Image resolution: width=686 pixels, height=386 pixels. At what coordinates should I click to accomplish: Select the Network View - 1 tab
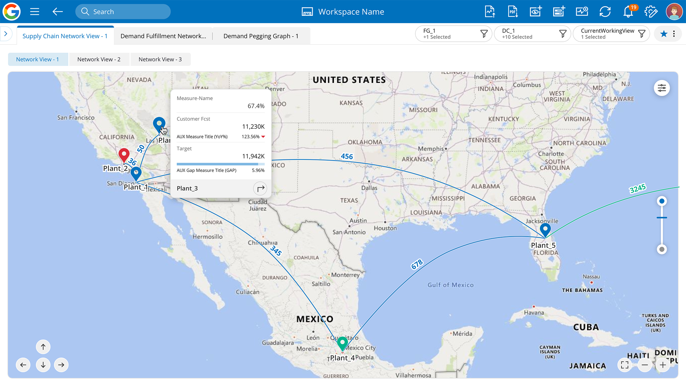point(37,59)
